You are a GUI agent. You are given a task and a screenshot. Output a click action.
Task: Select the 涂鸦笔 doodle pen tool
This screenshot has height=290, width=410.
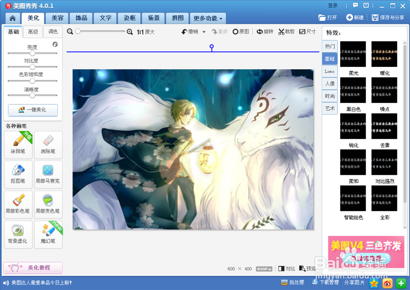tap(18, 145)
